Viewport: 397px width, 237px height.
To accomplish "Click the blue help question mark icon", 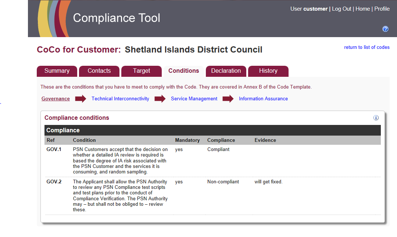I will pyautogui.click(x=385, y=29).
